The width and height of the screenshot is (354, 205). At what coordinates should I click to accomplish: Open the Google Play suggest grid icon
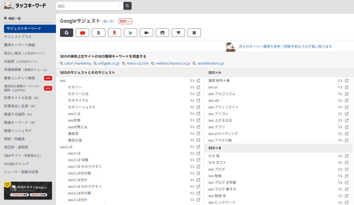pyautogui.click(x=194, y=32)
